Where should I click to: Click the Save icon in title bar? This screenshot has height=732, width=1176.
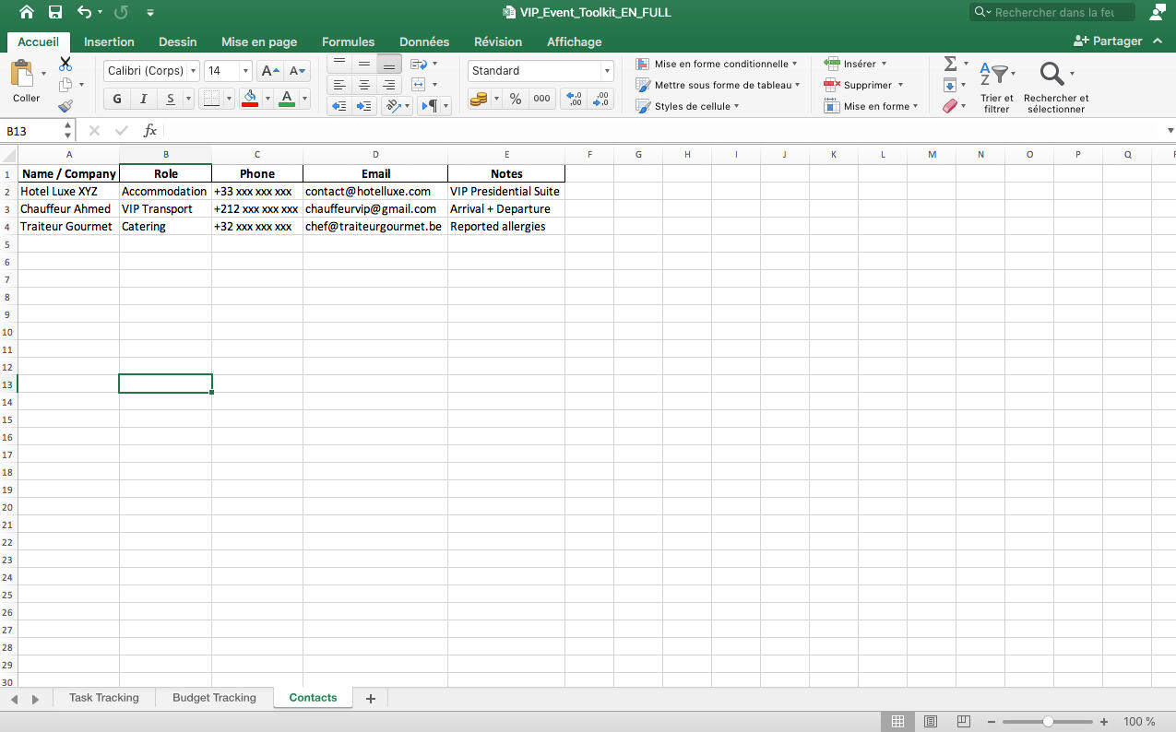[55, 12]
